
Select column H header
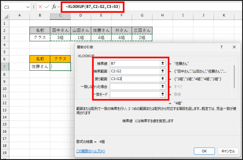pos(163,15)
